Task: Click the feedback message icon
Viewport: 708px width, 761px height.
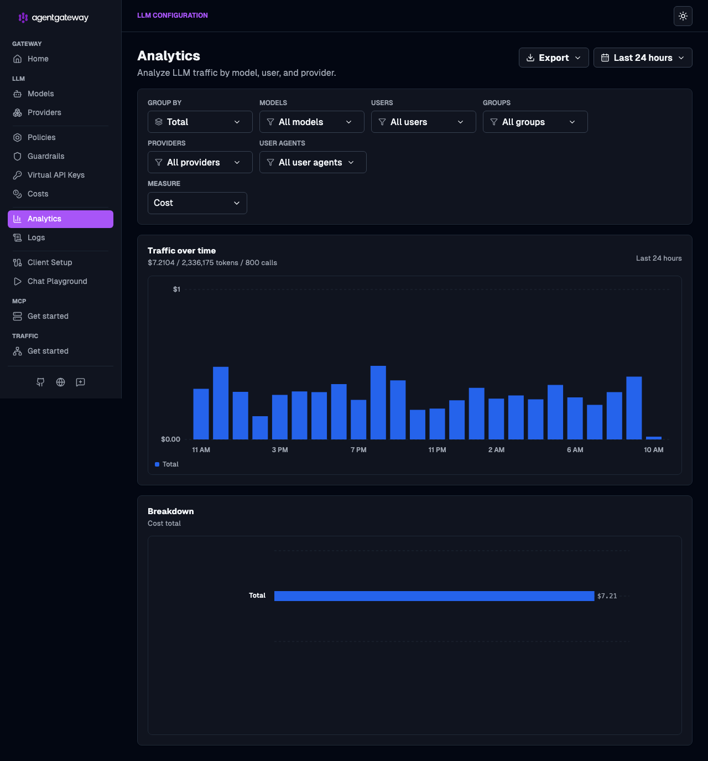Action: coord(81,382)
